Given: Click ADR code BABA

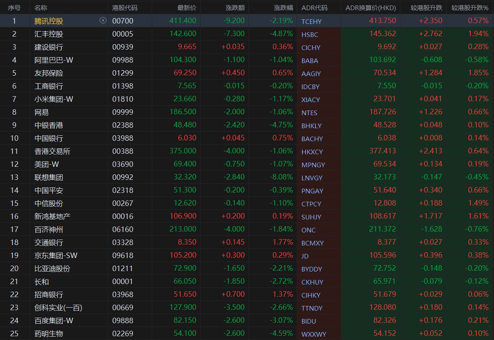Looking at the screenshot, I should tap(310, 61).
